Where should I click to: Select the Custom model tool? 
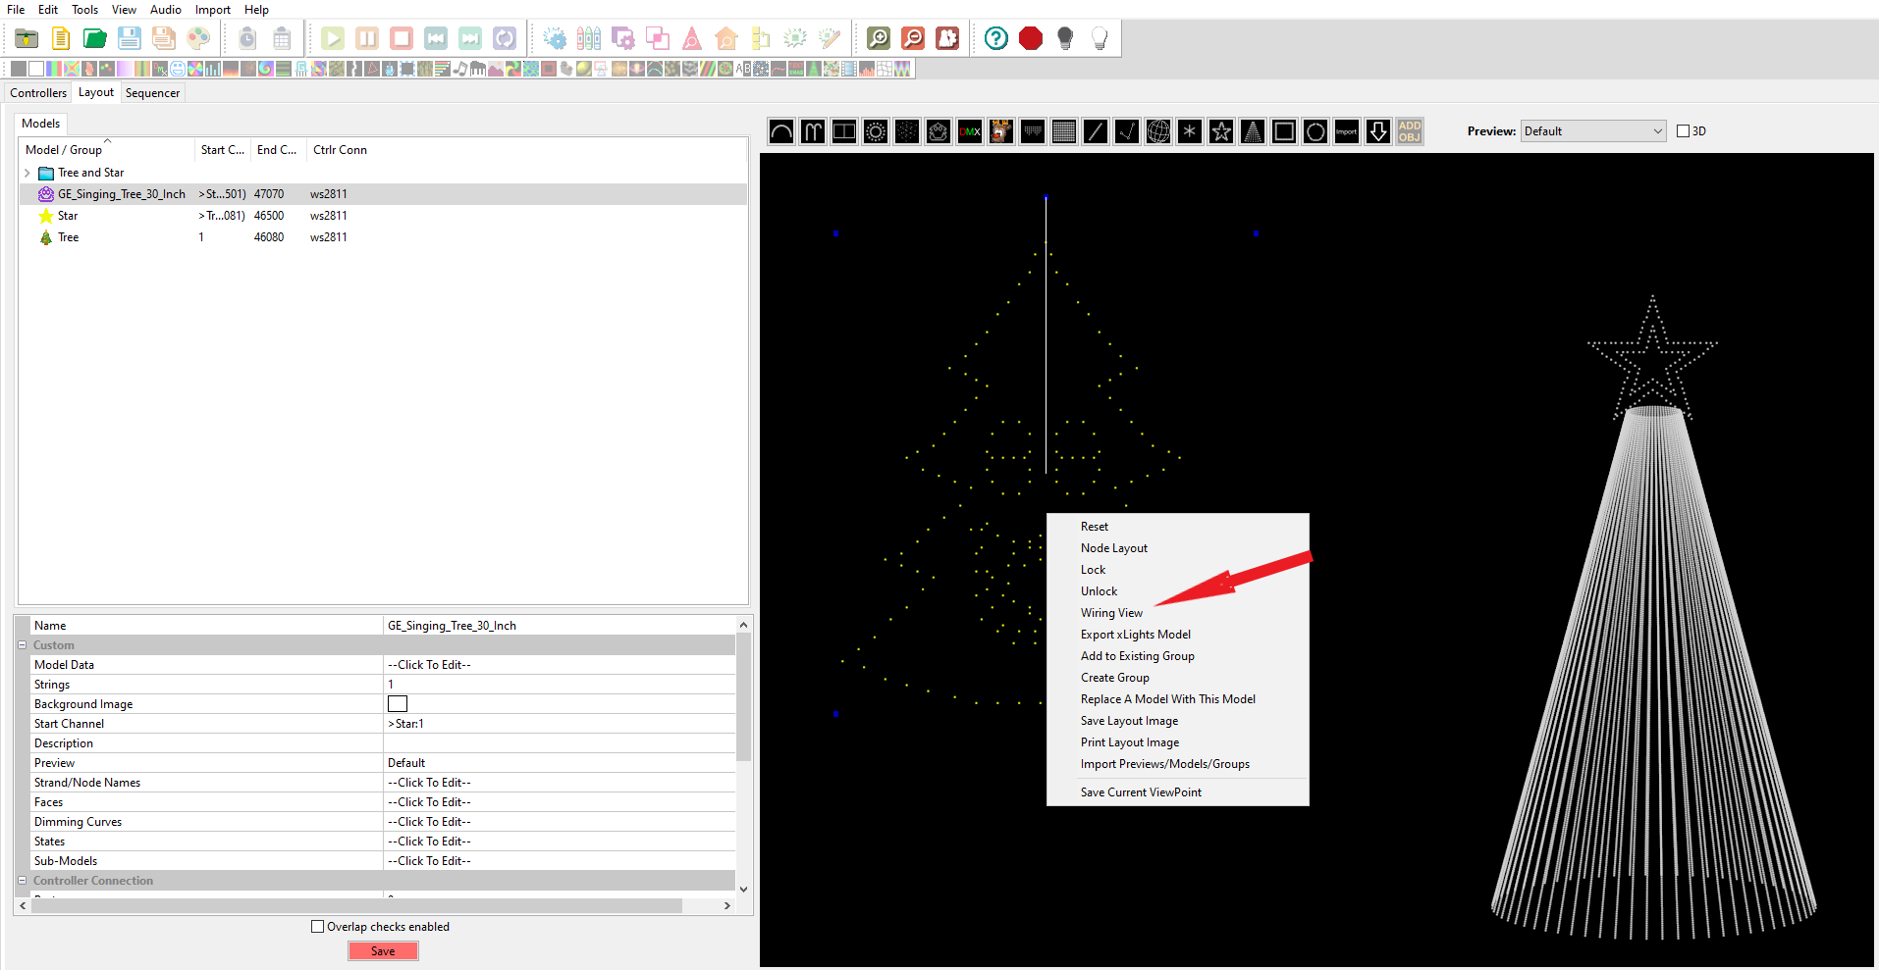[939, 131]
